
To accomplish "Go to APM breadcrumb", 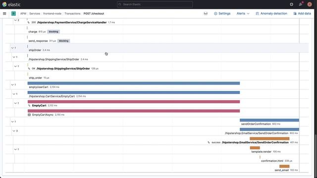I will [x=23, y=13].
